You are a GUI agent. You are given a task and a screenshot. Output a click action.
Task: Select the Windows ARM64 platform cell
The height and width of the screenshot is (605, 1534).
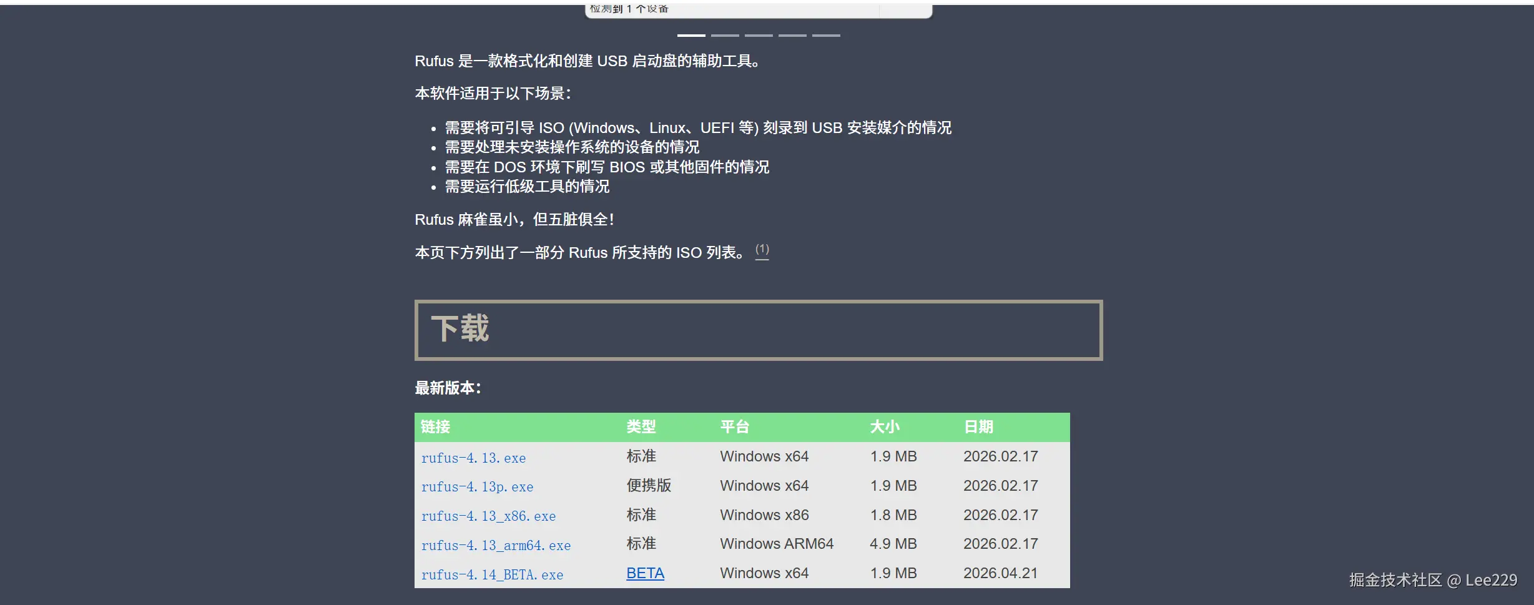777,544
